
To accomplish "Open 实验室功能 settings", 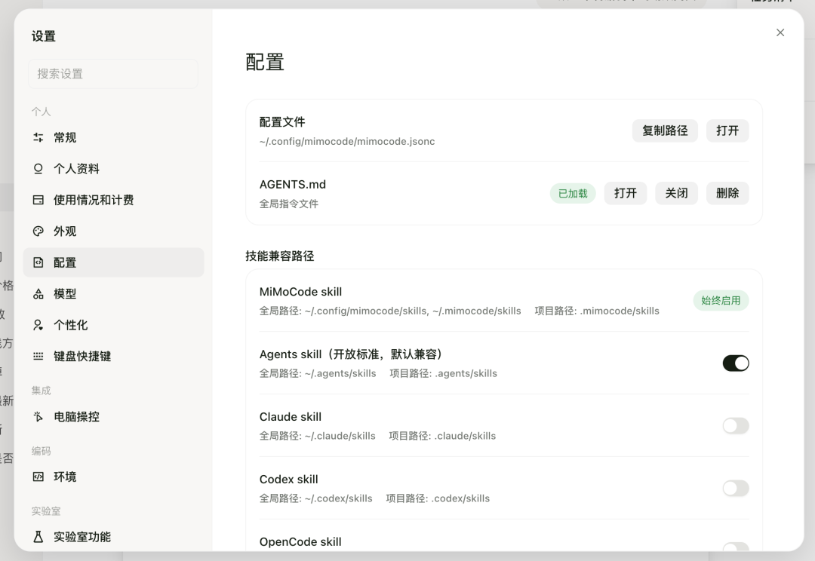I will click(113, 537).
